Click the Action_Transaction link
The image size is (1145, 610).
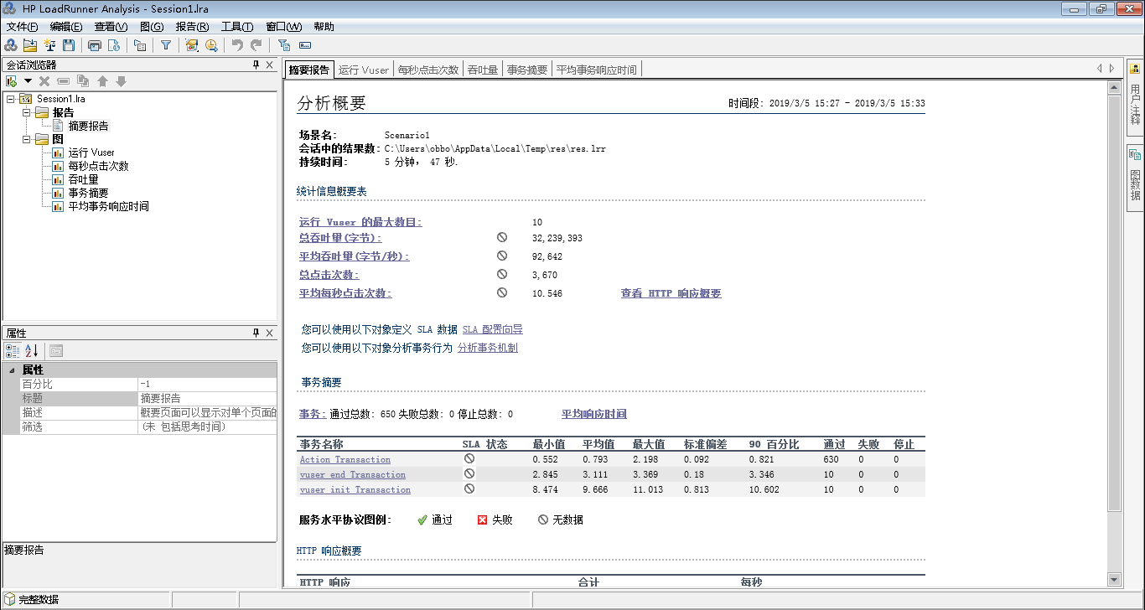(x=345, y=460)
